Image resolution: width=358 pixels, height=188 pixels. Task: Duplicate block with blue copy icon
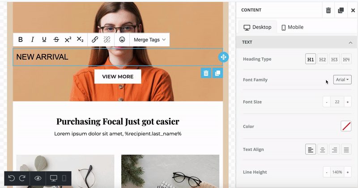pos(217,73)
